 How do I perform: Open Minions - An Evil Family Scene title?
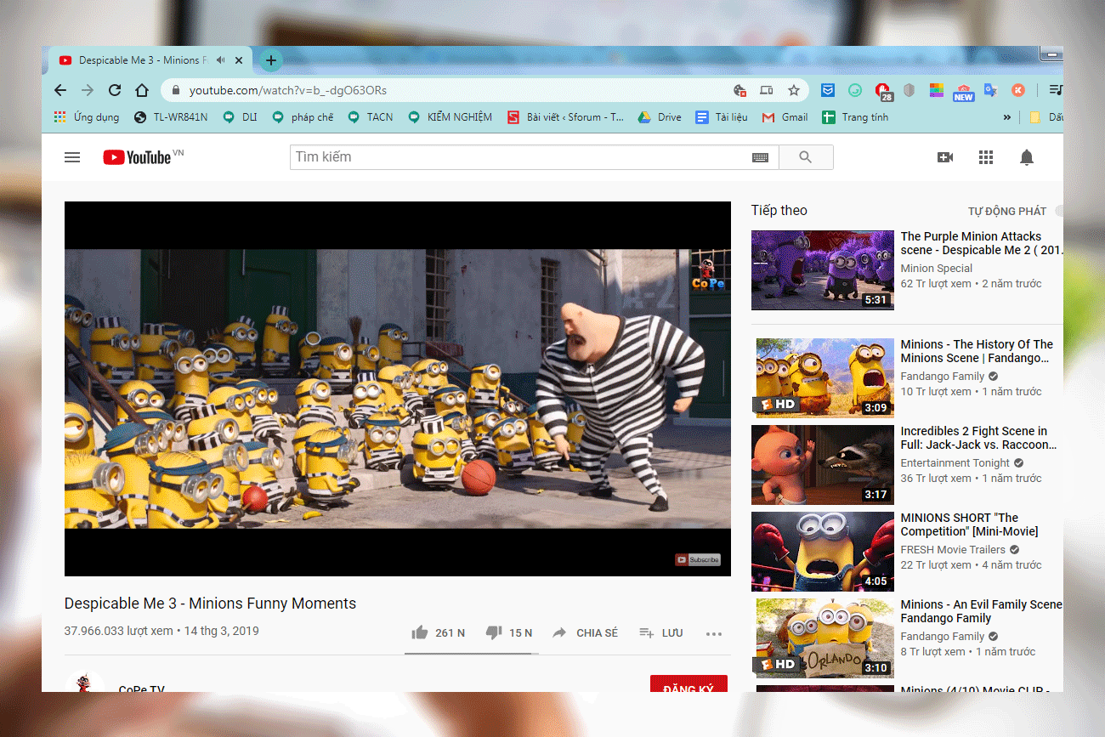click(x=981, y=611)
